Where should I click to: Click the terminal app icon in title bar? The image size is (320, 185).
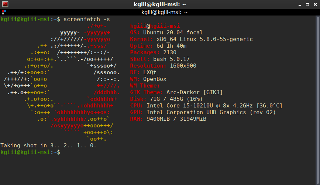point(5,4)
